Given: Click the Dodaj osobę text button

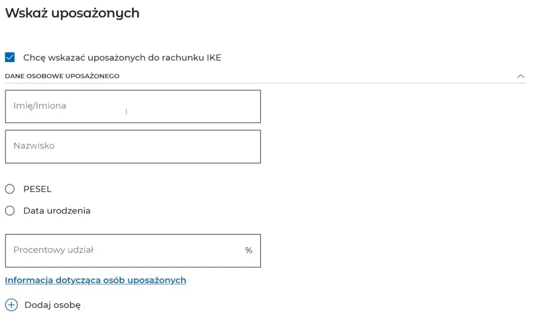Looking at the screenshot, I should [x=53, y=305].
